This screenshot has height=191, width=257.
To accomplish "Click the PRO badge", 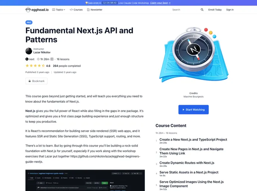I will [29, 22].
